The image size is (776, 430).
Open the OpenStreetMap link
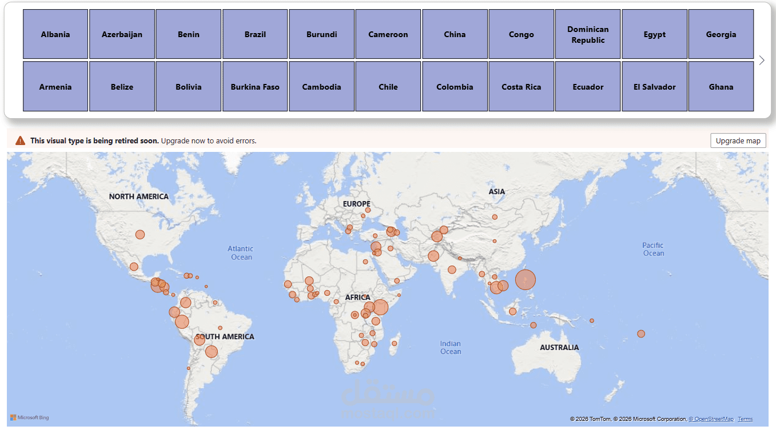click(x=711, y=419)
